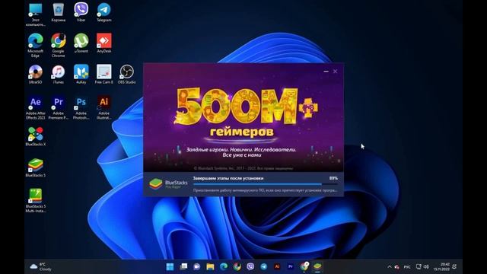This screenshot has width=487, height=274.
Task: Click the installer progress bar
Action: point(266,184)
